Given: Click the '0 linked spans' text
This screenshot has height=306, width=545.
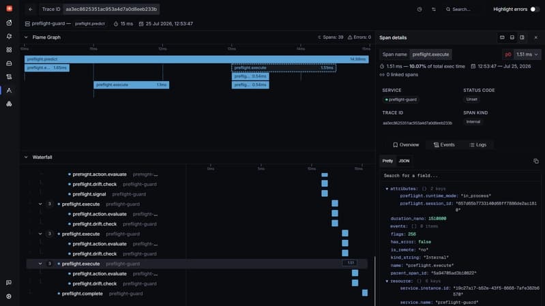Looking at the screenshot, I should coord(402,75).
